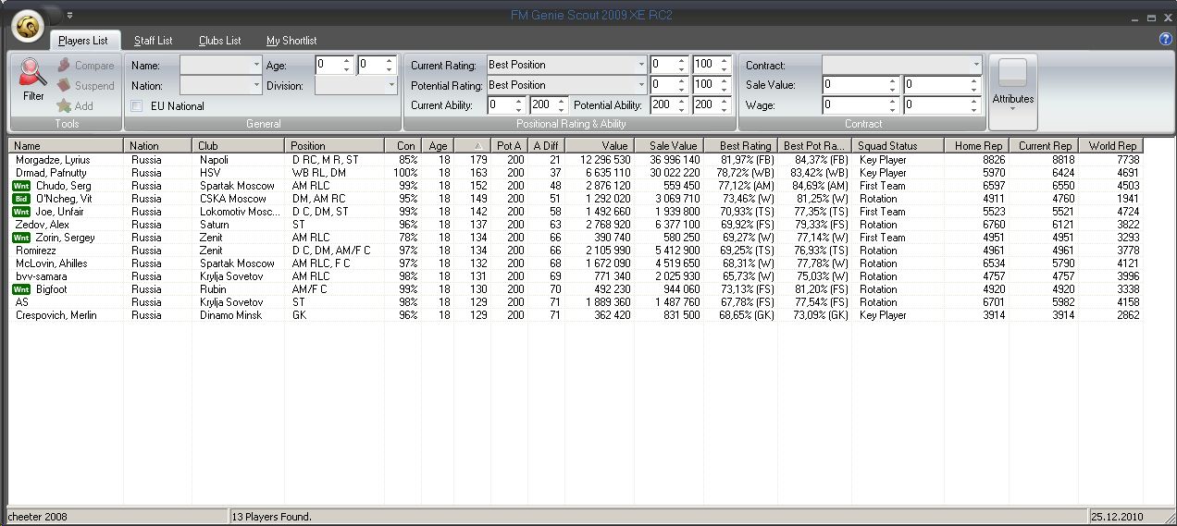
Task: Open the Attributes dropdown panel
Action: pyautogui.click(x=1013, y=92)
